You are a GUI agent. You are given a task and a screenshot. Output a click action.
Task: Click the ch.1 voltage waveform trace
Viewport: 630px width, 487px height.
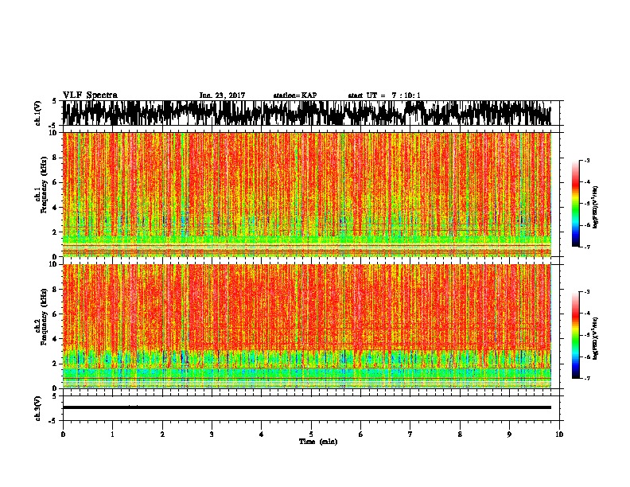307,113
